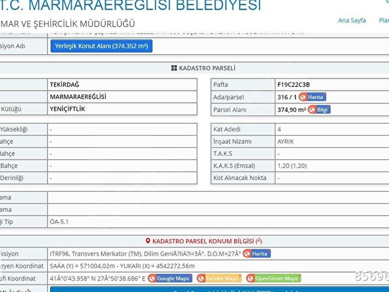Click the superscript 2 footnote in KONUM BİLGİSİ heading
Viewport: 389px width, 292px height.
tap(259, 240)
